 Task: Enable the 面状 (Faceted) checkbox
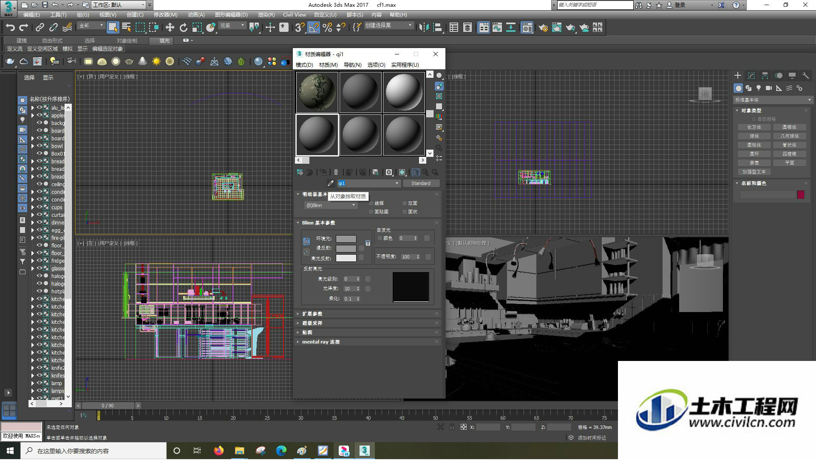pyautogui.click(x=405, y=212)
